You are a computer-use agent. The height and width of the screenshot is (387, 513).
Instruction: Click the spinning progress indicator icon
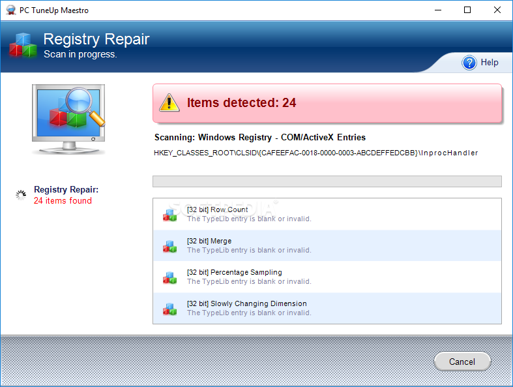tap(21, 195)
